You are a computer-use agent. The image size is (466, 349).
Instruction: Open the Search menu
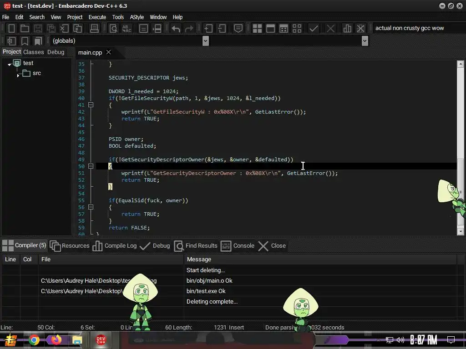pos(37,17)
